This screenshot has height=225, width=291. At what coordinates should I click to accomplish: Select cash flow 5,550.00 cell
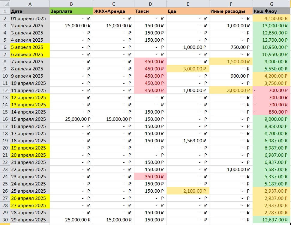tap(271, 69)
